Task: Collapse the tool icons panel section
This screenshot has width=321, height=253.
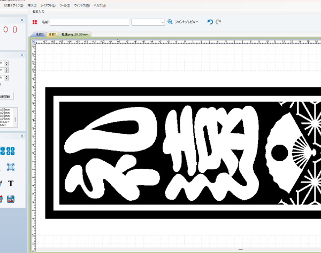Action: click(22, 136)
